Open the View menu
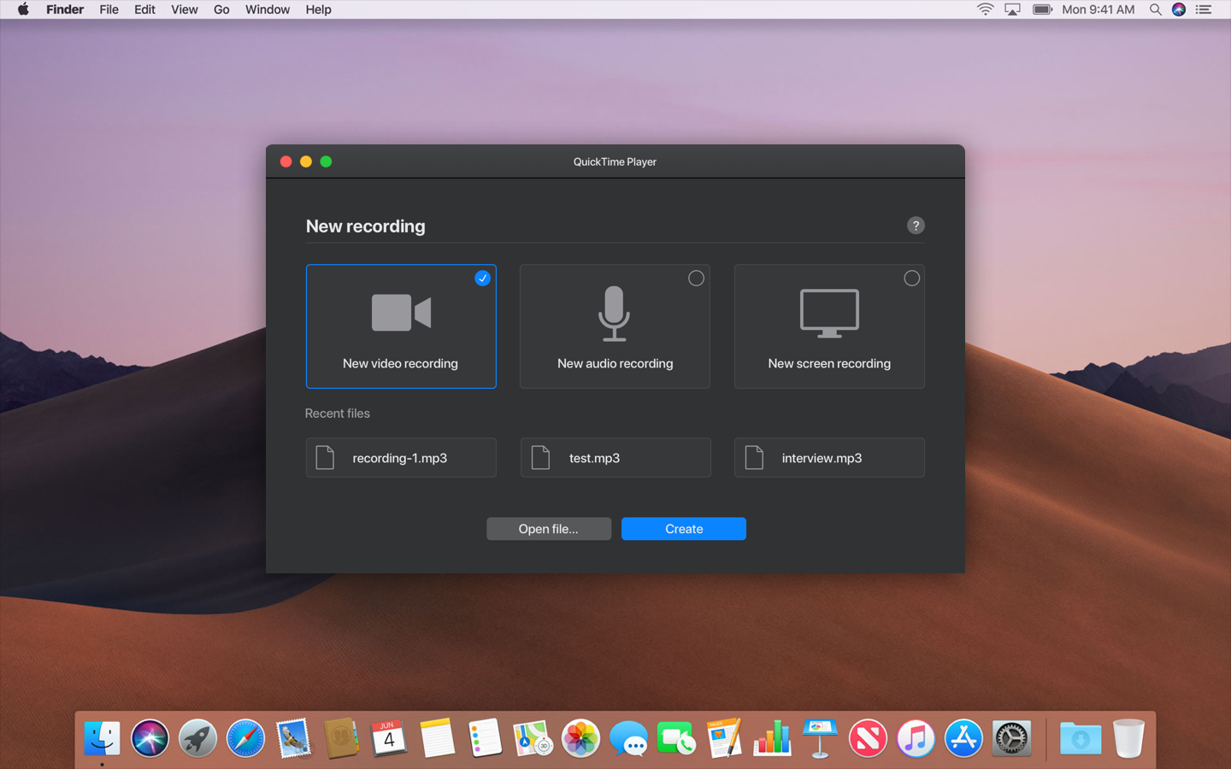This screenshot has width=1231, height=769. pyautogui.click(x=185, y=9)
